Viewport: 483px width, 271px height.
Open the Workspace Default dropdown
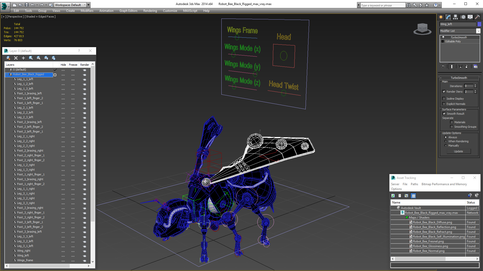click(x=70, y=5)
